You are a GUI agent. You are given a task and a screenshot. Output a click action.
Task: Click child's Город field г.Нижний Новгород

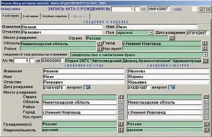click(x=162, y=43)
